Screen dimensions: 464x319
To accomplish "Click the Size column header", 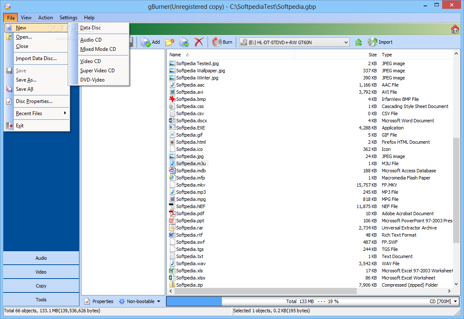I will [337, 55].
